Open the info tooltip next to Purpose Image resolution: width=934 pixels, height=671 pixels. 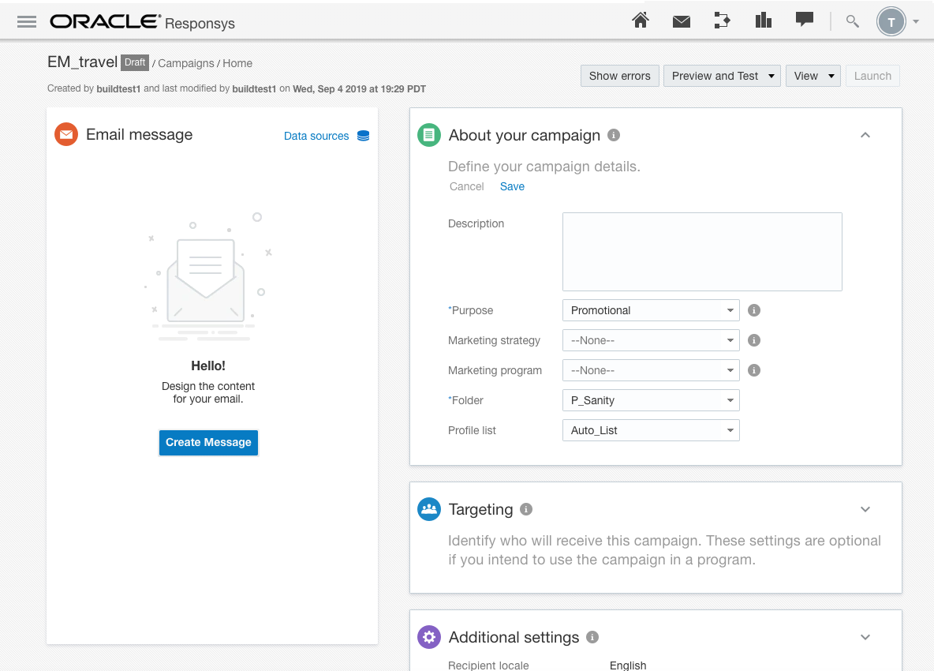click(753, 310)
